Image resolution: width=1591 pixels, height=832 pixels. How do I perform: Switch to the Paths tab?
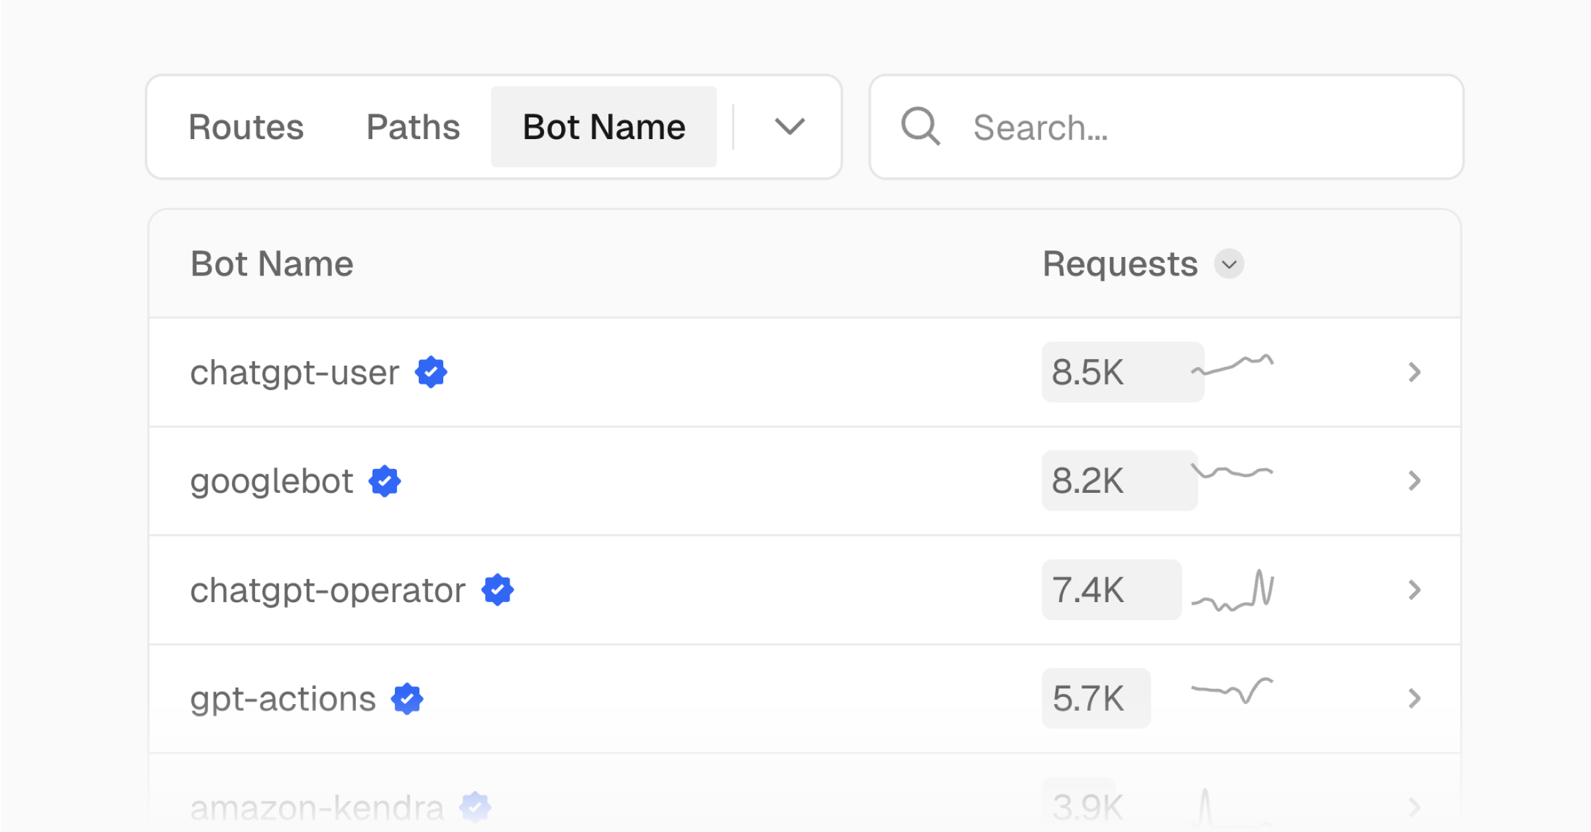tap(413, 127)
